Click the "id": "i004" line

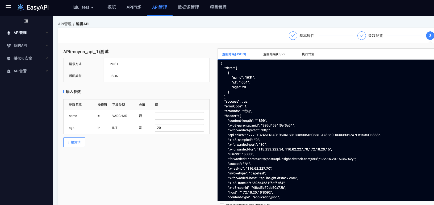pos(241,82)
